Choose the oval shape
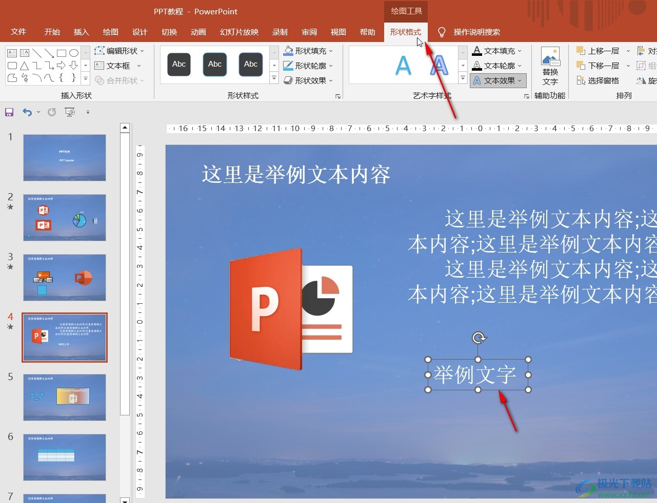Screen dimensions: 657x503 (74, 53)
